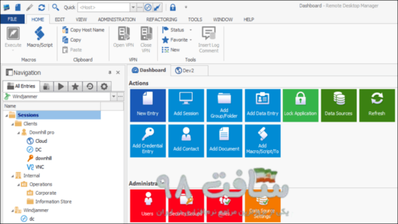Image resolution: width=398 pixels, height=224 pixels.
Task: Open the TOOLS ribbon tab
Action: click(195, 19)
